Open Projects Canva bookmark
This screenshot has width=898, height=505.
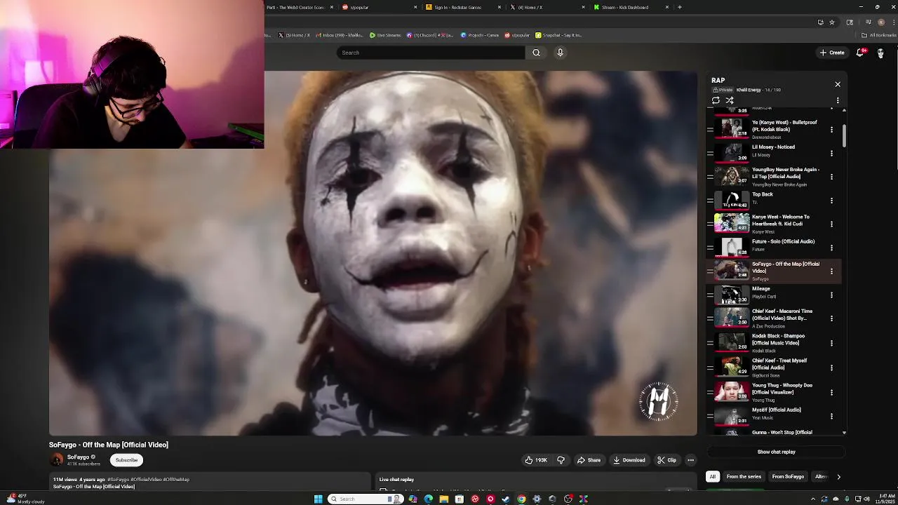pos(480,35)
